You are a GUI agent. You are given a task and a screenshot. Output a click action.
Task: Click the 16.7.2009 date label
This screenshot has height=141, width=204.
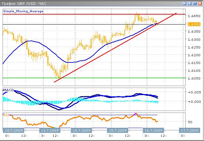[154, 131]
